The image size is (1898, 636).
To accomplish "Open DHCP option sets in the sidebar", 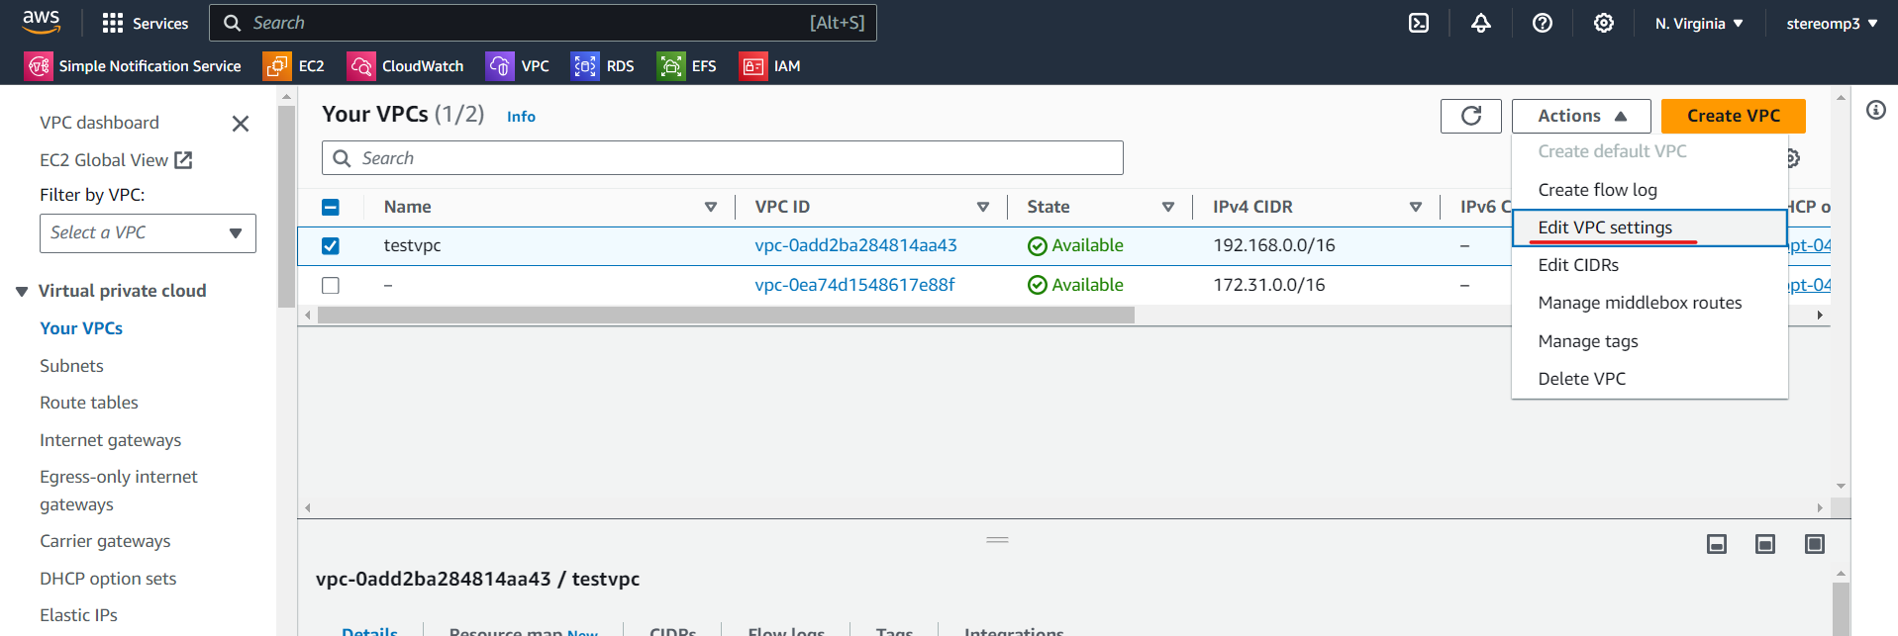I will pos(108,579).
